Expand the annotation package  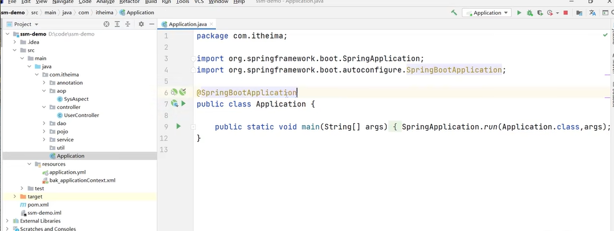44,83
